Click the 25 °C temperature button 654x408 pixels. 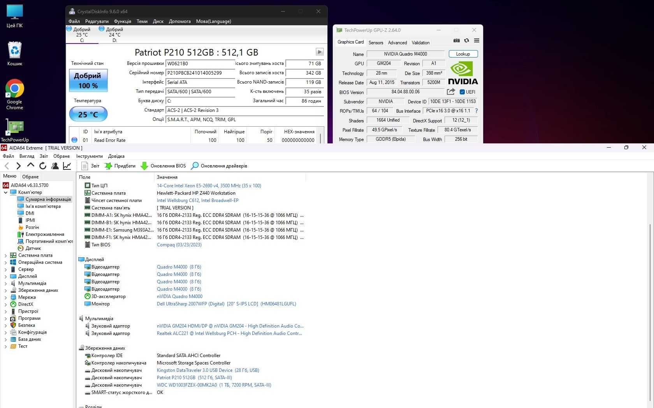[88, 114]
